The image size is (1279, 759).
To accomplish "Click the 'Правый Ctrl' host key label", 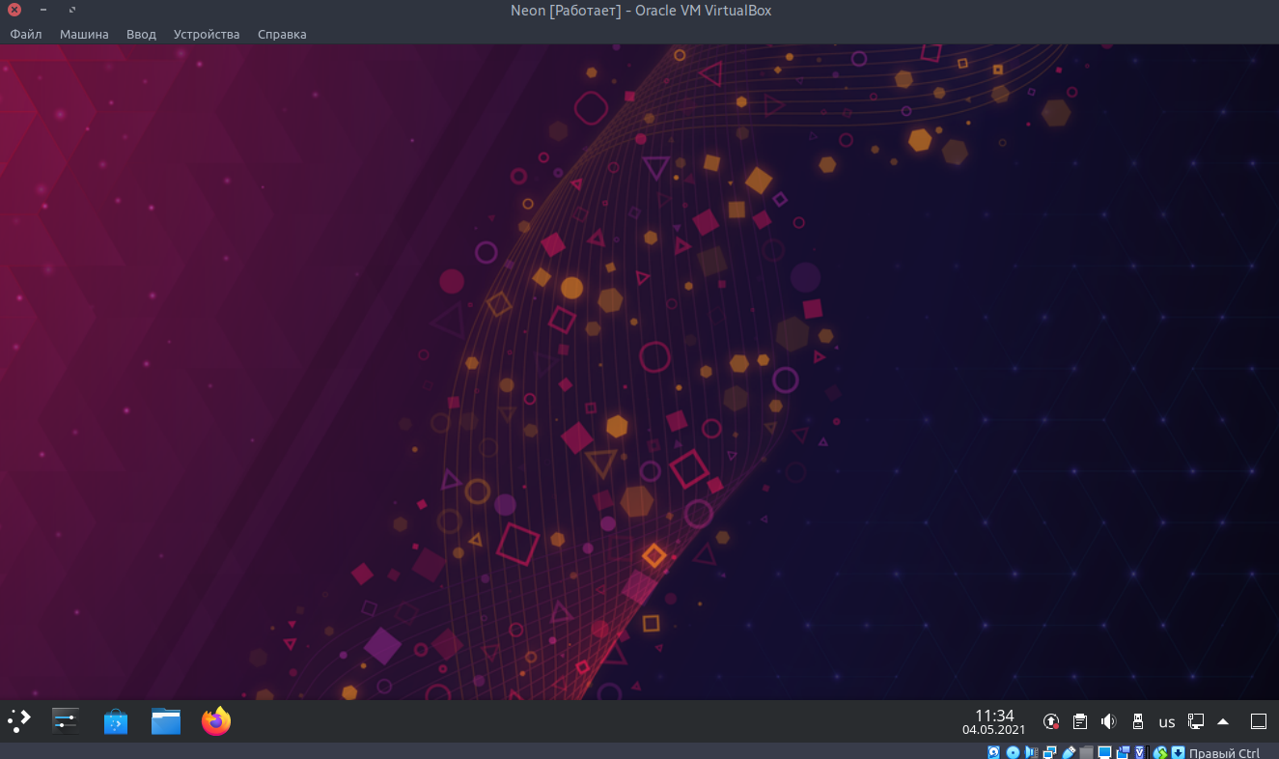I will coord(1225,753).
